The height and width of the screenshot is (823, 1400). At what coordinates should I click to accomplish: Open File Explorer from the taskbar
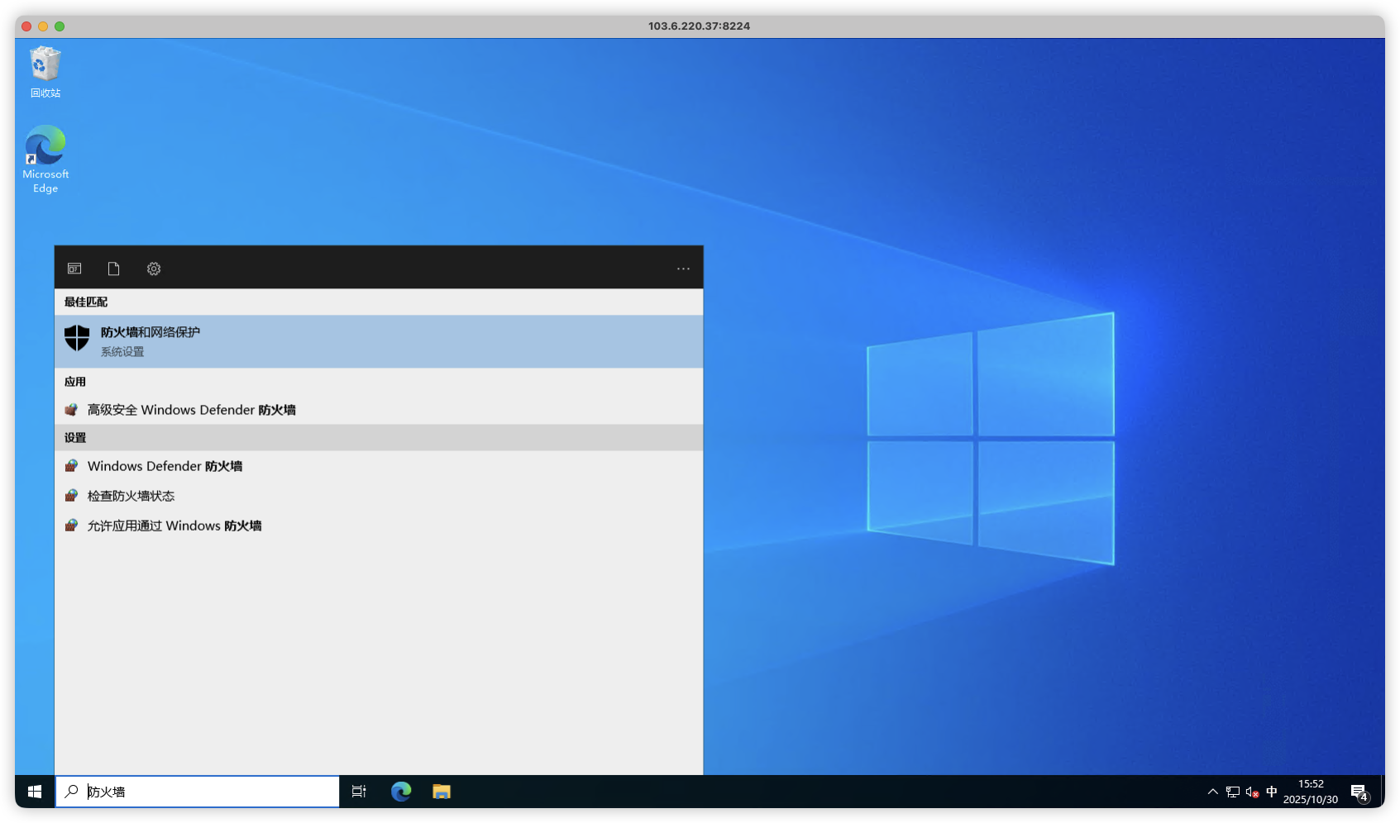(442, 792)
